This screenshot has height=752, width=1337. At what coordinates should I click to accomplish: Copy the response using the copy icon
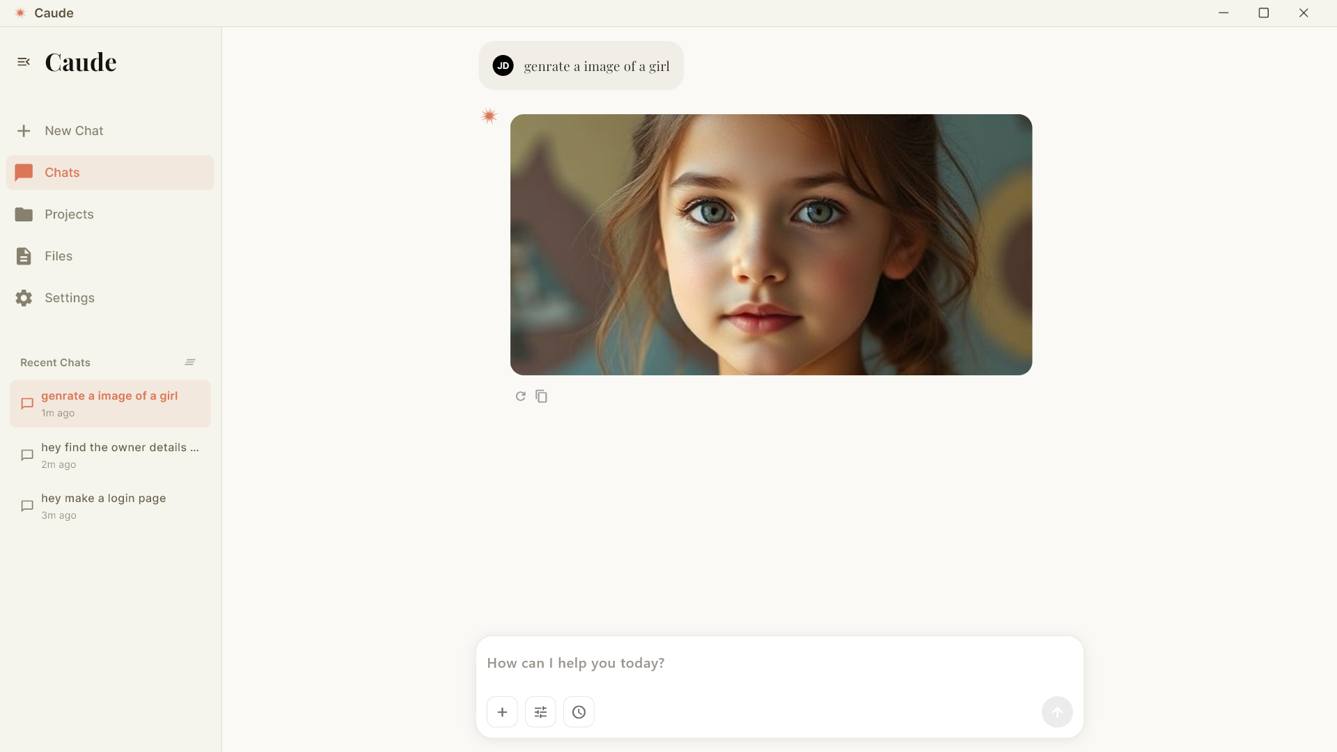tap(541, 396)
